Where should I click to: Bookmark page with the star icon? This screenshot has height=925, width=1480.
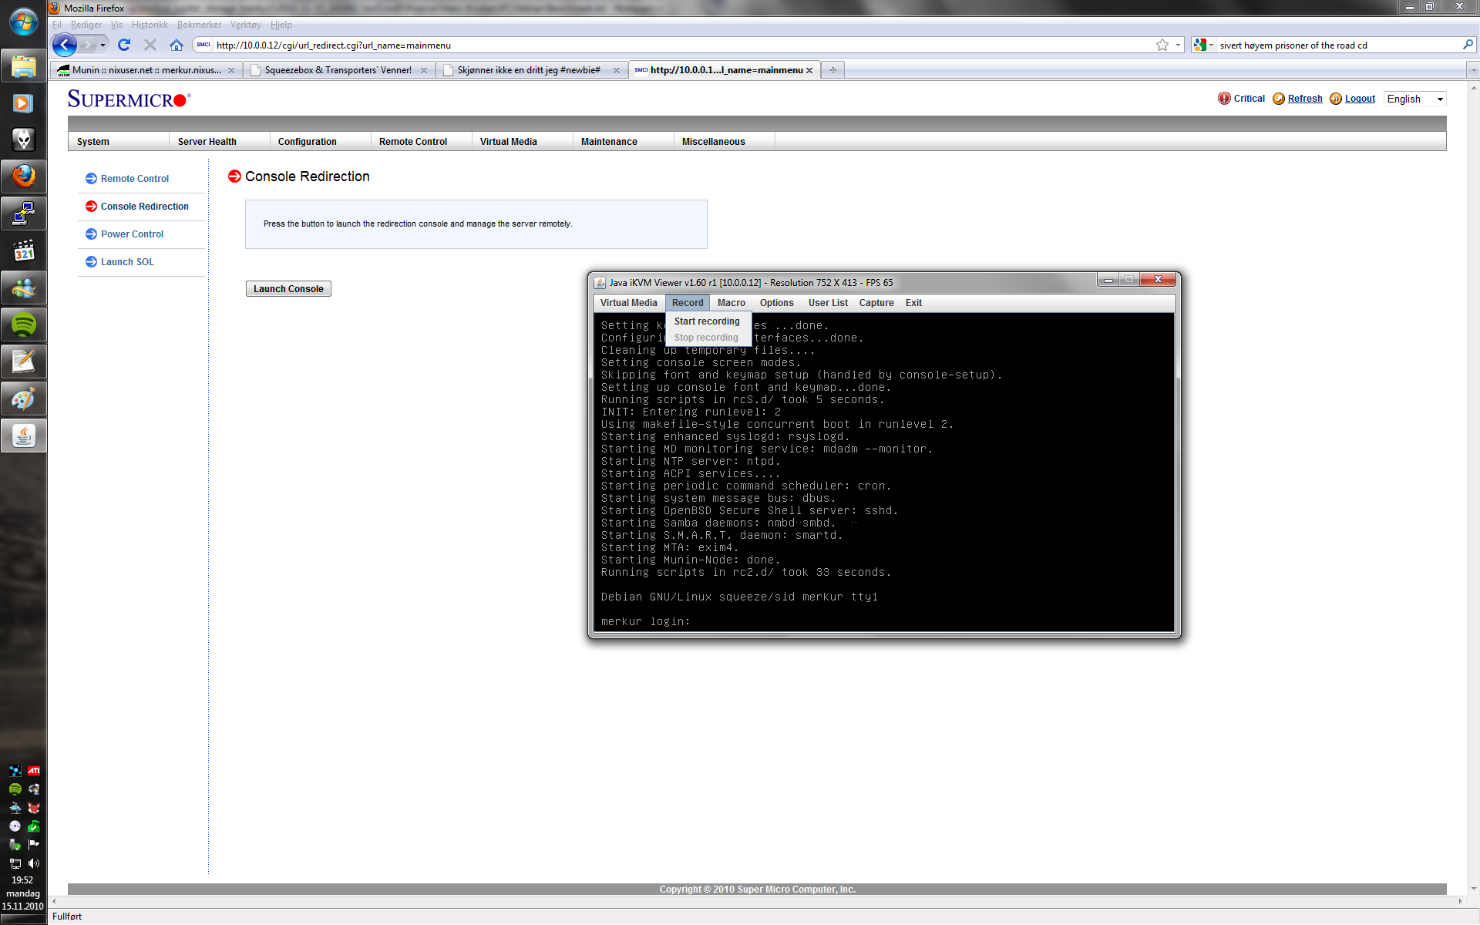tap(1162, 45)
